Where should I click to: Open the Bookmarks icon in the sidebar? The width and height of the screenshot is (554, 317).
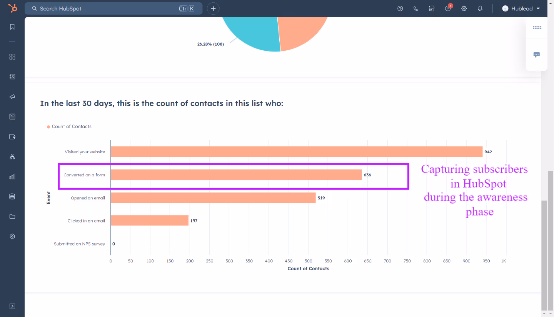12,27
